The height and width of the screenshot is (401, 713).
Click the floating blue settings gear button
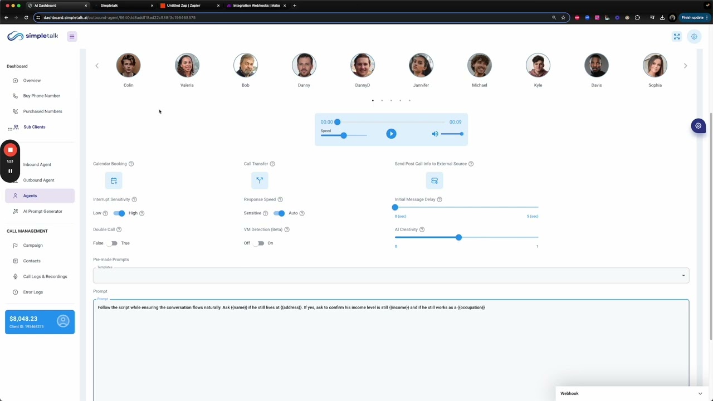click(698, 126)
